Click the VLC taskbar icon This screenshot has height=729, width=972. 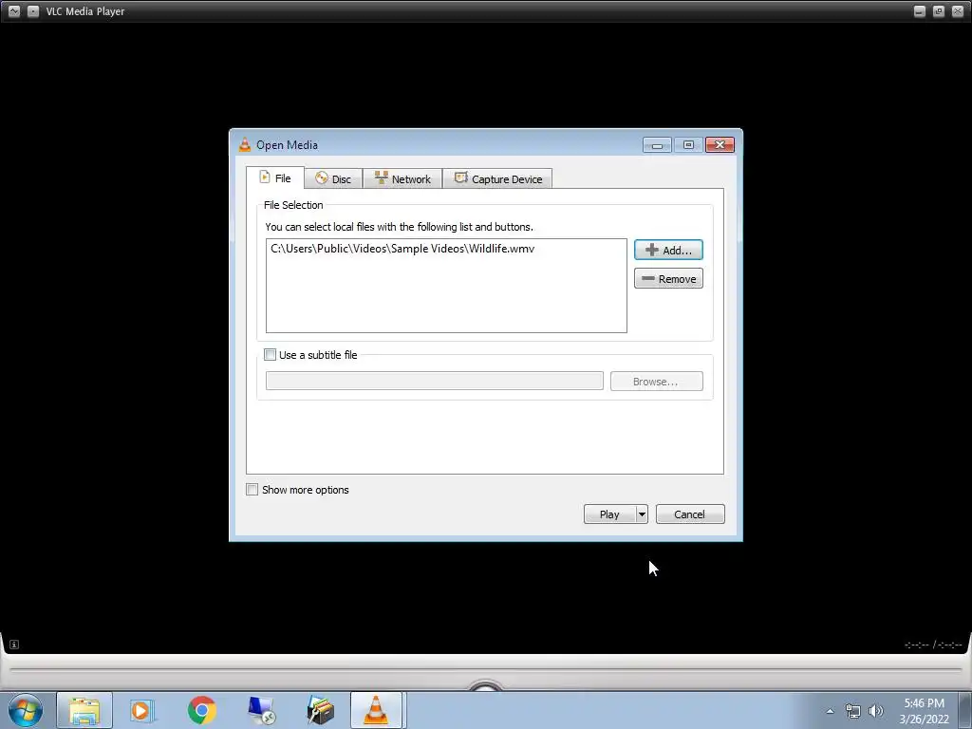click(x=376, y=710)
